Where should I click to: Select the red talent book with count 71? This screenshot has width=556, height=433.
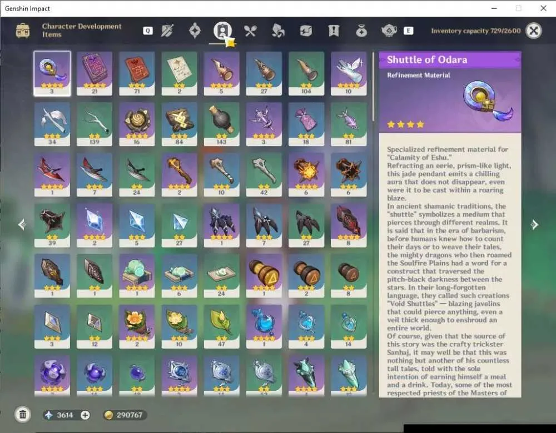point(137,74)
